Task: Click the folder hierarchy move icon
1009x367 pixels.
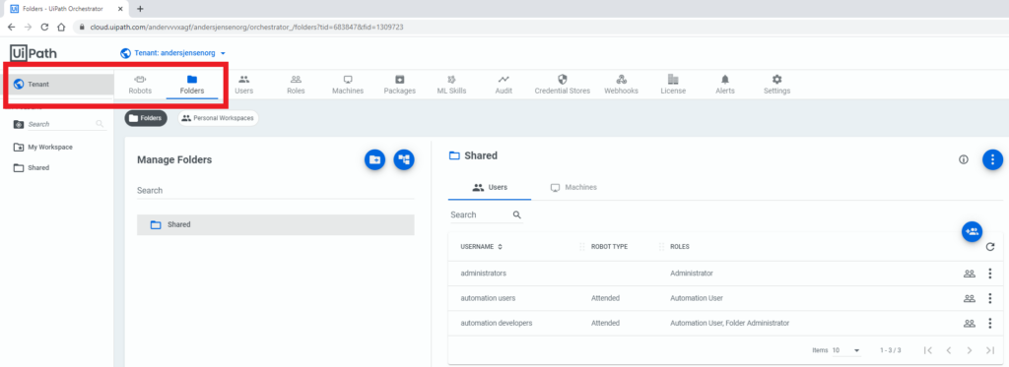Action: [404, 159]
